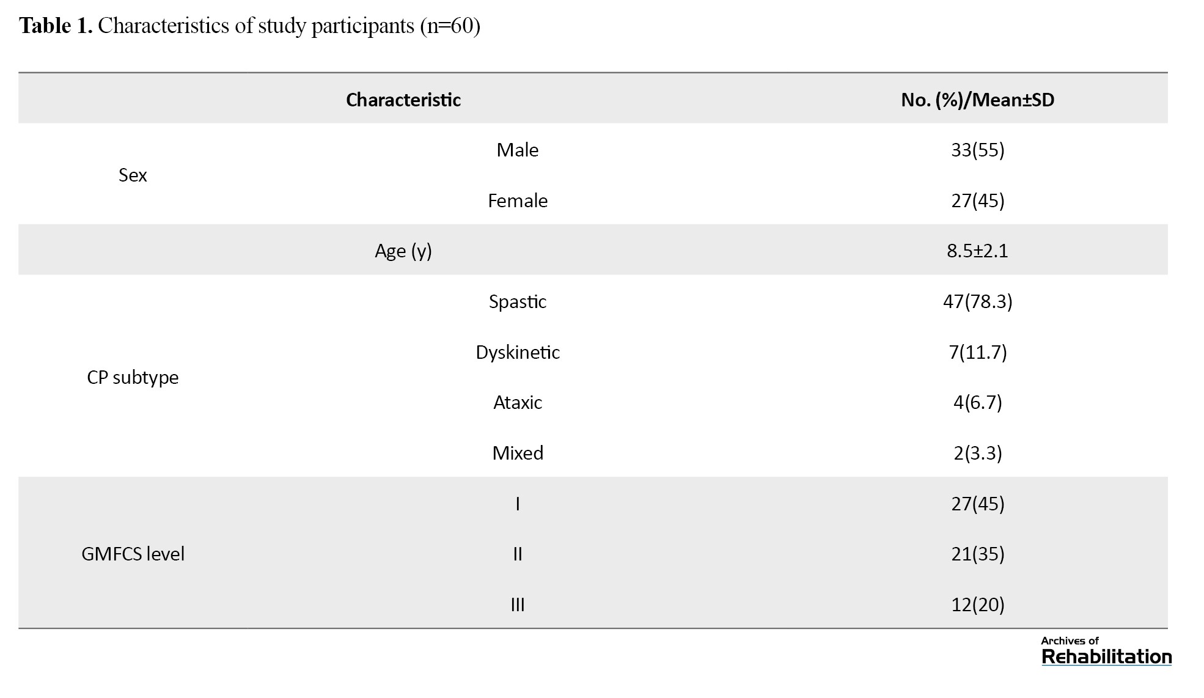The width and height of the screenshot is (1204, 698).
Task: Select the Spastic subtype cell
Action: click(517, 301)
